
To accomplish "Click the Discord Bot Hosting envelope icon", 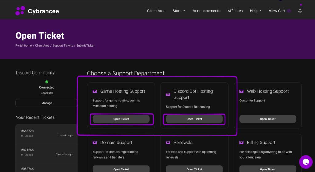I will click(x=168, y=94).
